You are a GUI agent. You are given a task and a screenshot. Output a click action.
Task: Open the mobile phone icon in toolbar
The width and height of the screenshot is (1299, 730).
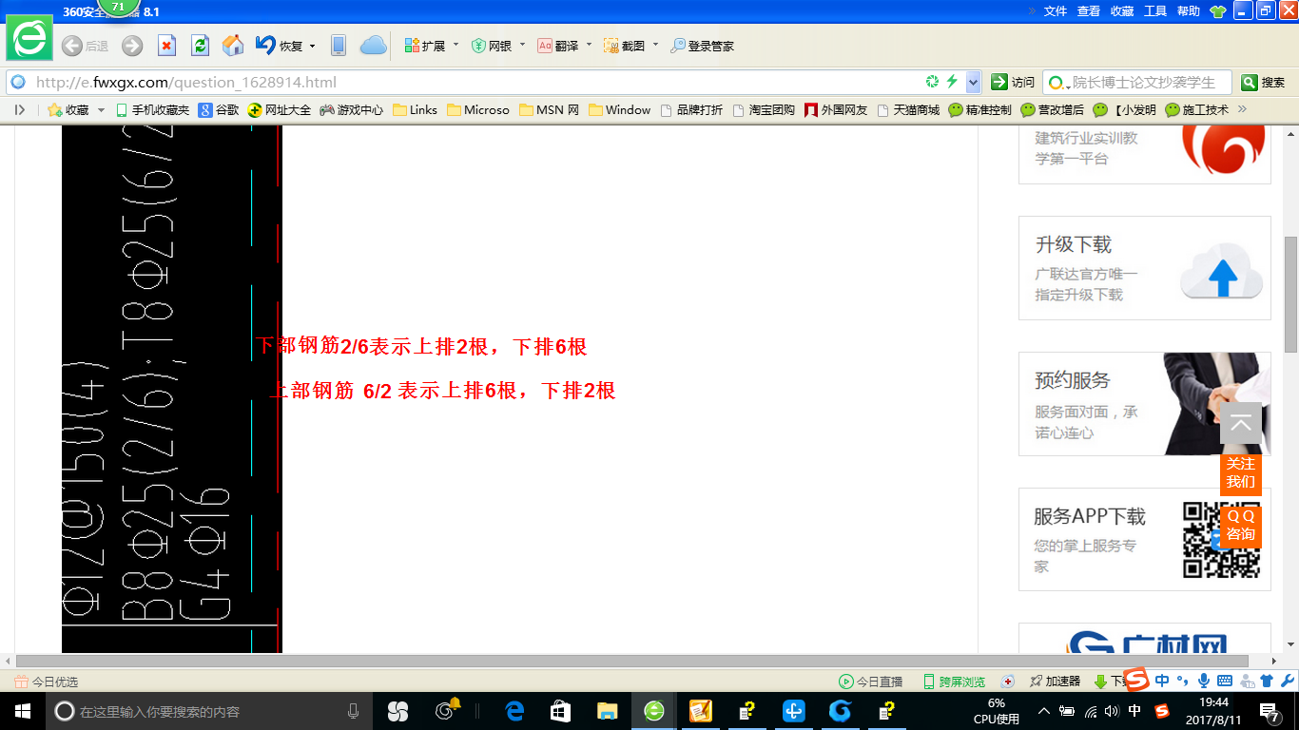coord(339,46)
